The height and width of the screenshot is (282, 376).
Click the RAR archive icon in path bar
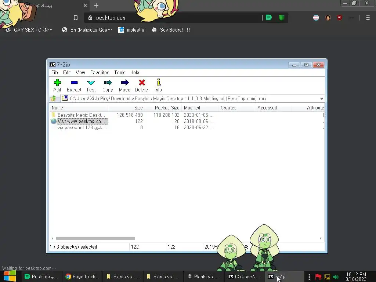coord(65,98)
